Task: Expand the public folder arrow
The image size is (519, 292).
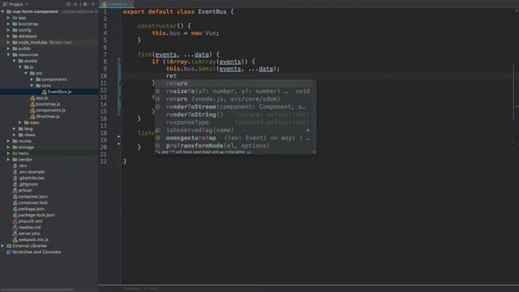Action: (x=9, y=49)
